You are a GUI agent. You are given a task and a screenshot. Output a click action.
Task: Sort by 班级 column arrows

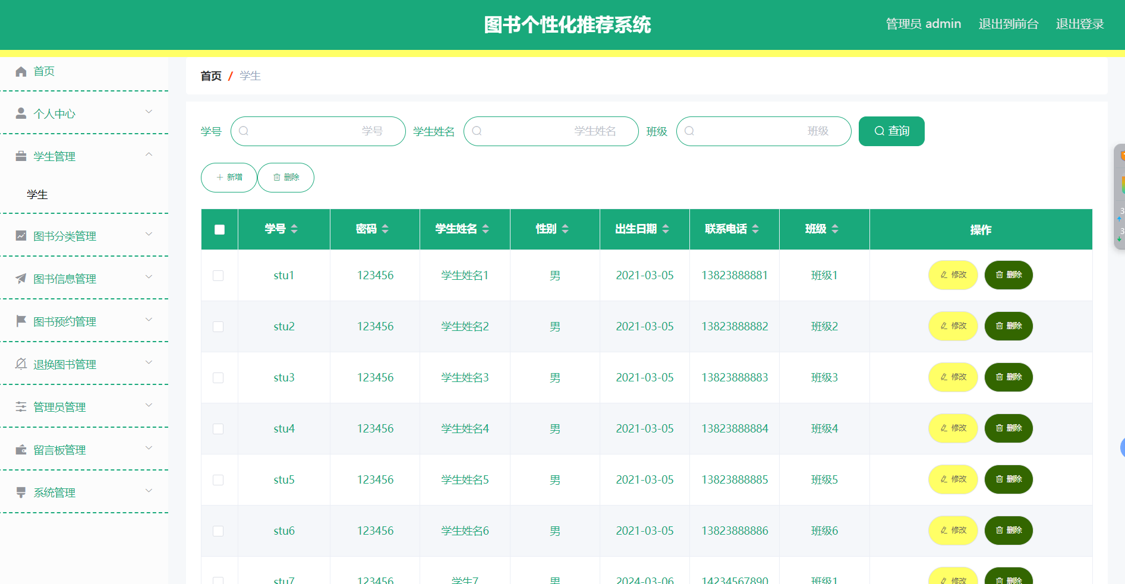coord(835,229)
